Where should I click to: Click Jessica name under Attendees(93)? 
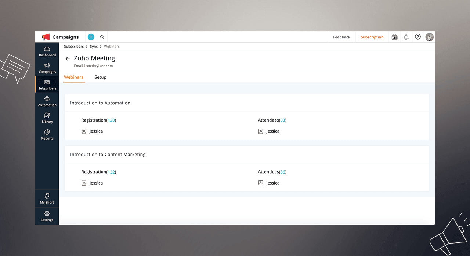(x=273, y=131)
